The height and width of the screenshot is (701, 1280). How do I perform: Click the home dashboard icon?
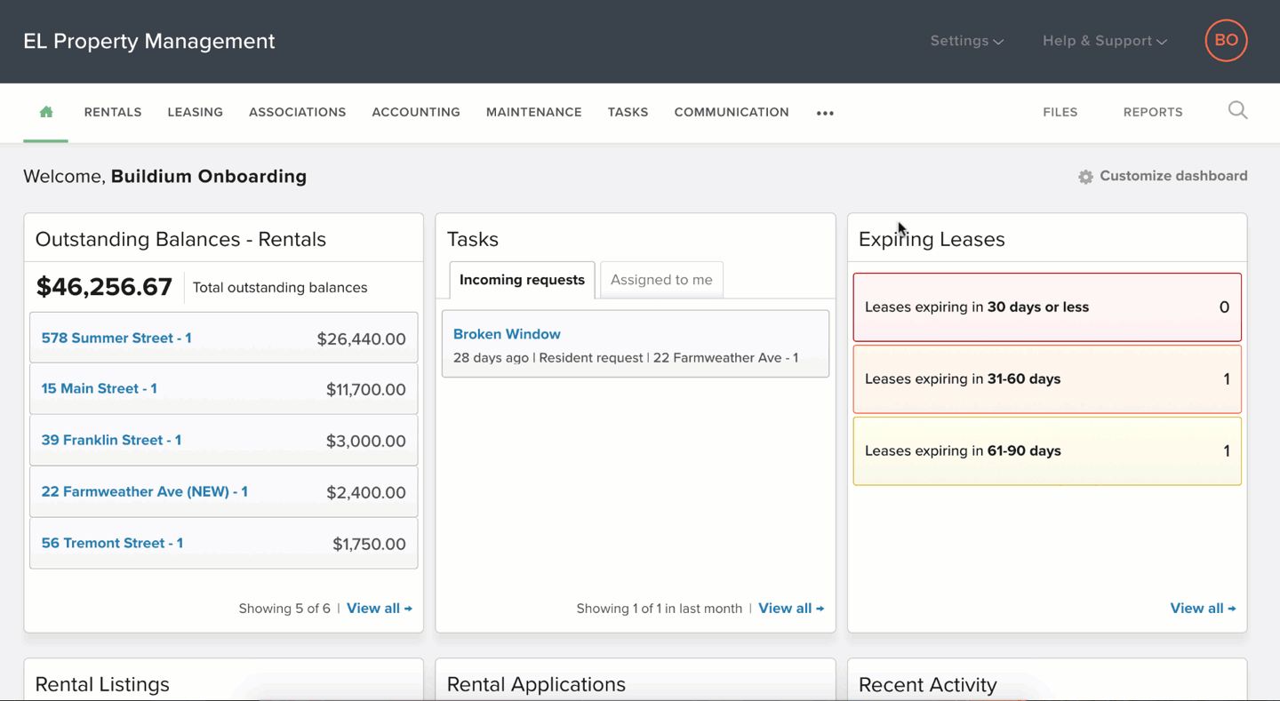45,112
